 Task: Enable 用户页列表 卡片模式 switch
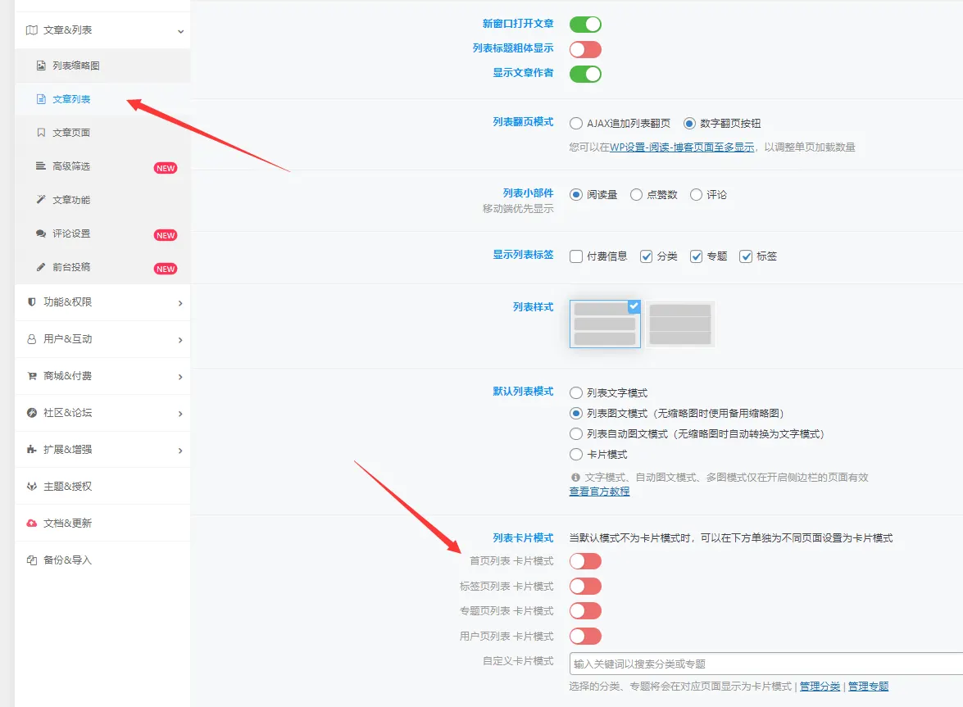[585, 636]
